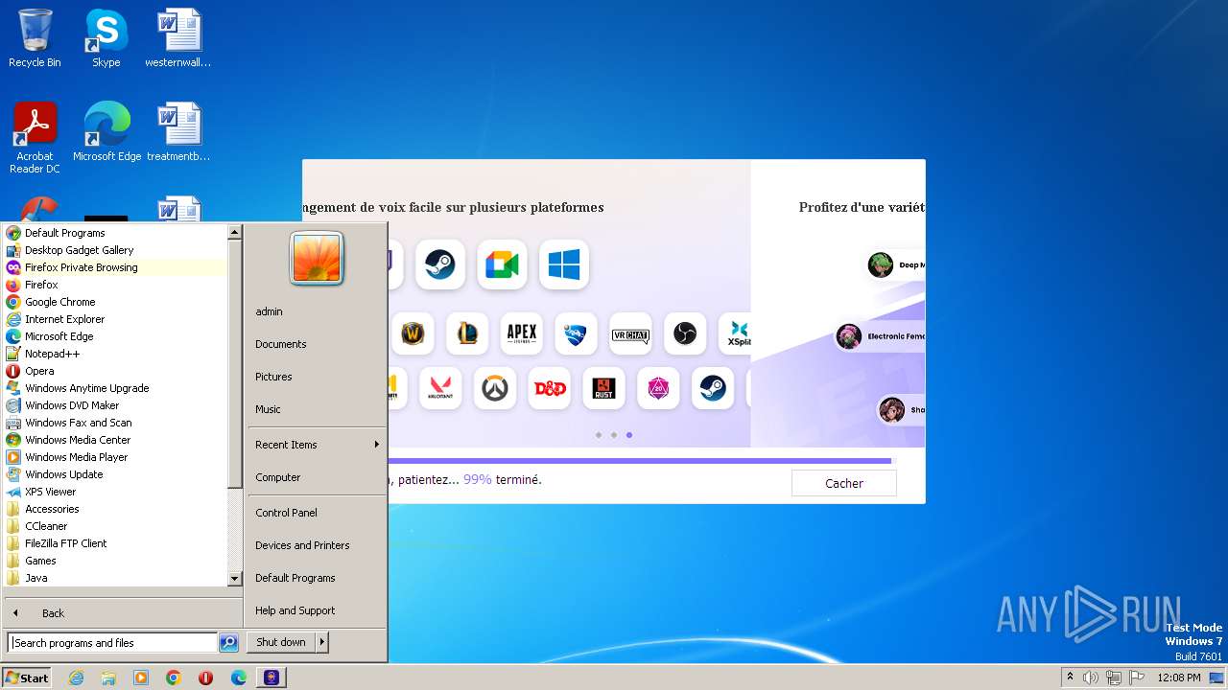Expand the FileZilla FTP Client folder

[x=115, y=543]
